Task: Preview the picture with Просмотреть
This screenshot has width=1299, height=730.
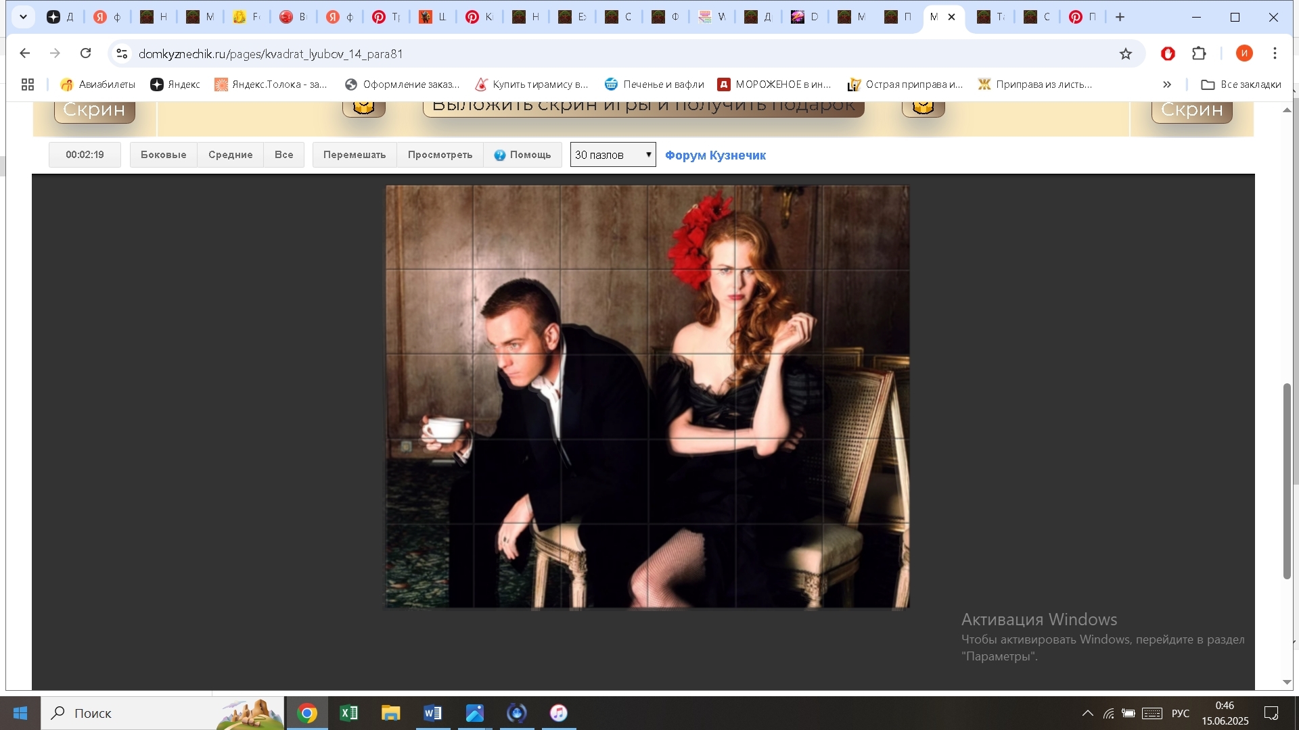Action: pos(440,155)
